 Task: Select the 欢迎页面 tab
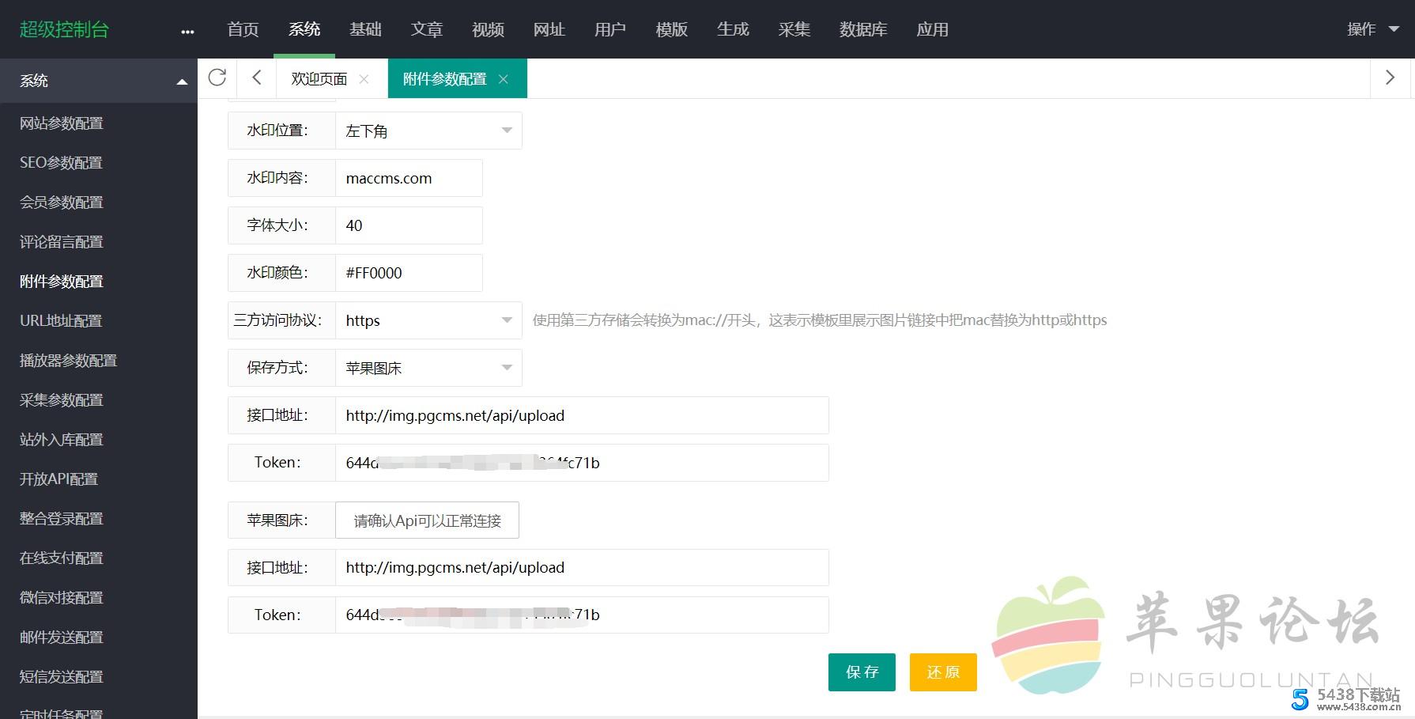pos(319,79)
